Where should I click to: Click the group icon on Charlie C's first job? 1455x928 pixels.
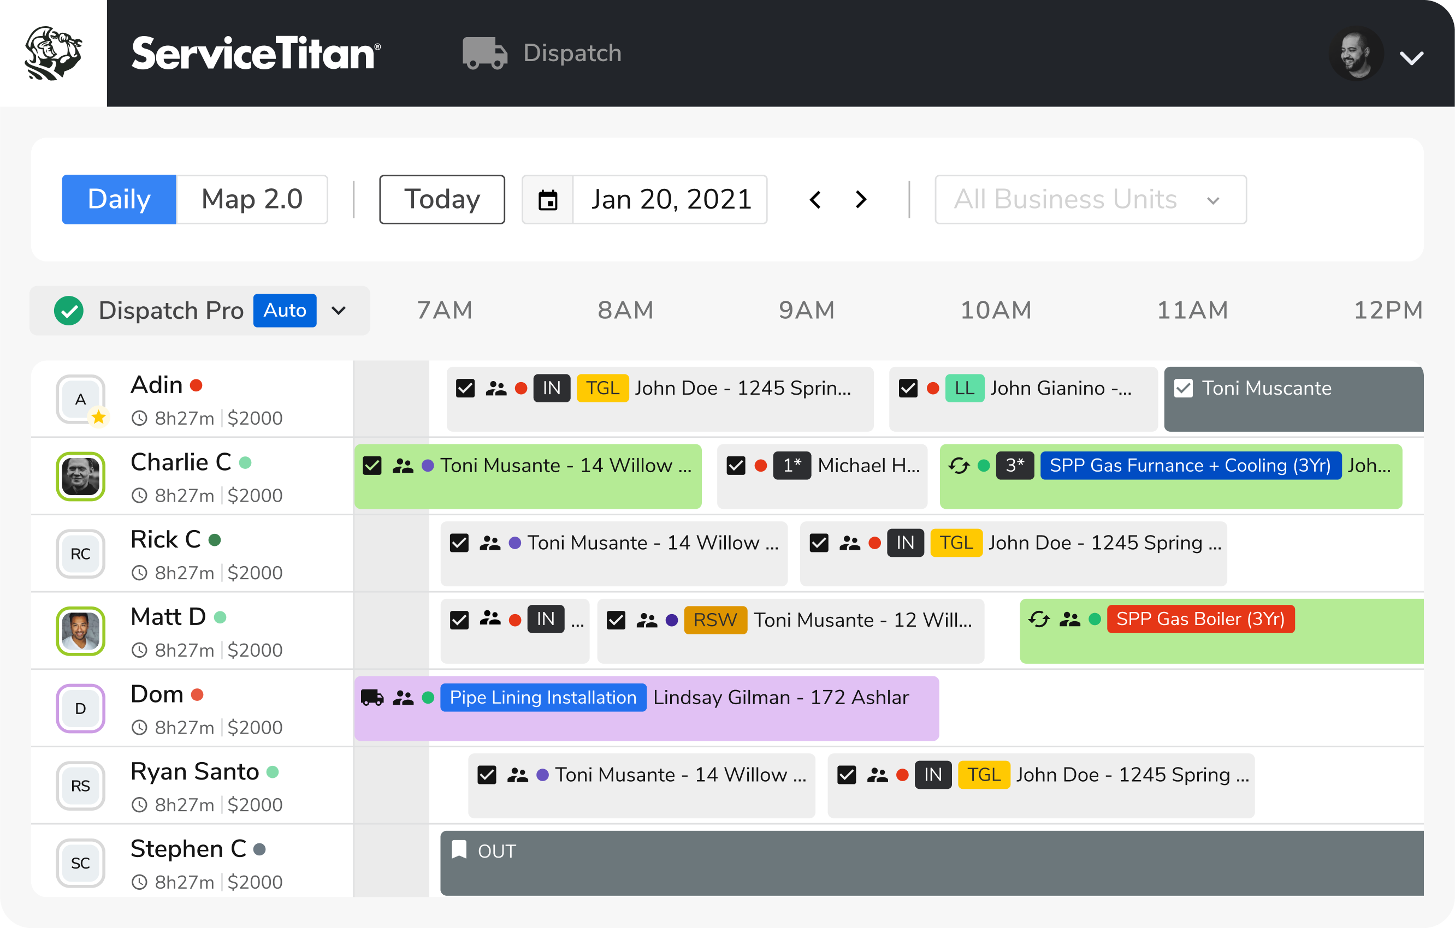(403, 466)
